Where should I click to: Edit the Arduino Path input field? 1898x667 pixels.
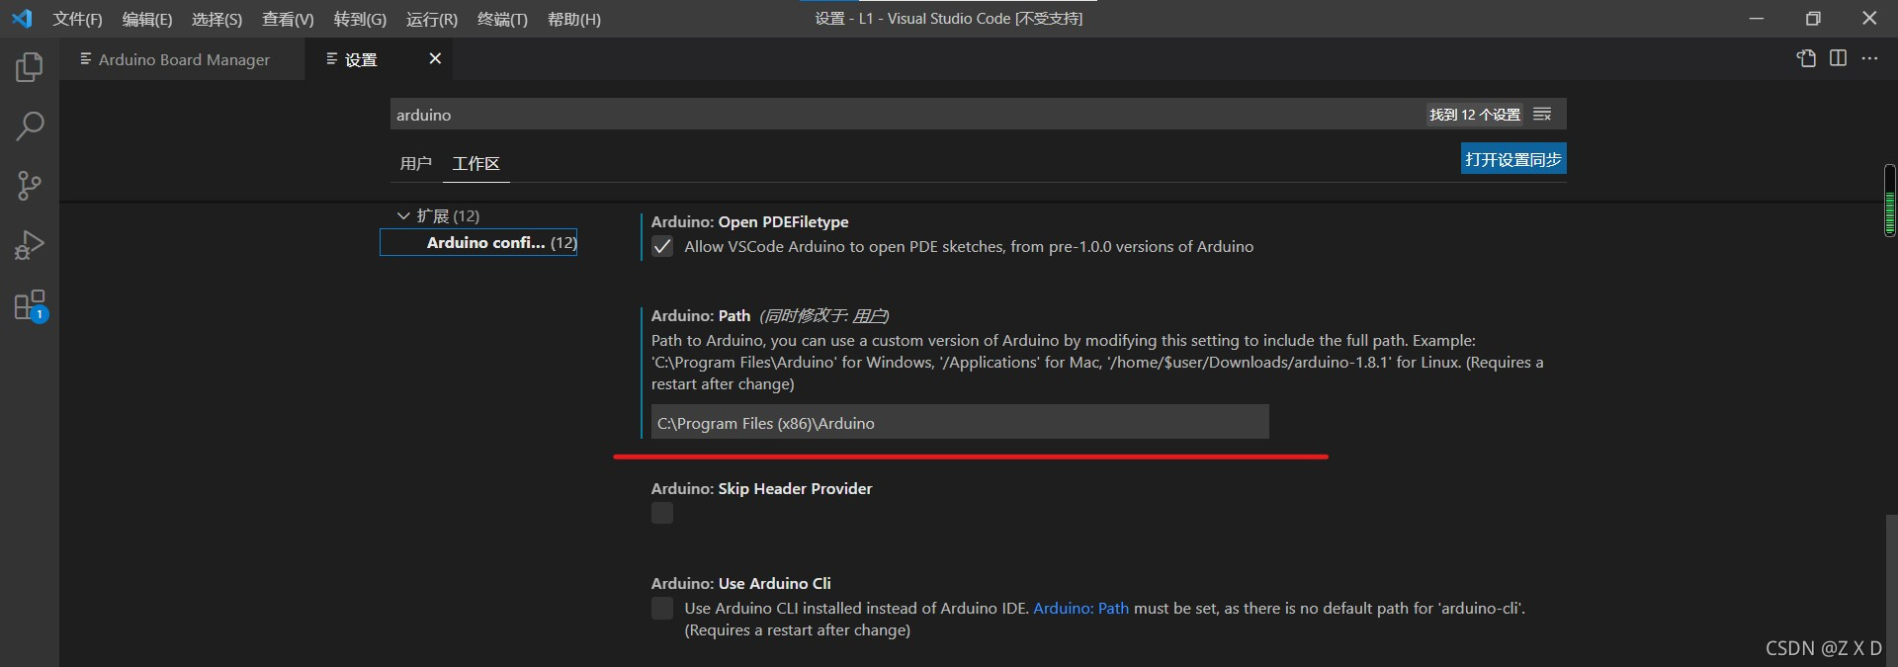(x=960, y=423)
